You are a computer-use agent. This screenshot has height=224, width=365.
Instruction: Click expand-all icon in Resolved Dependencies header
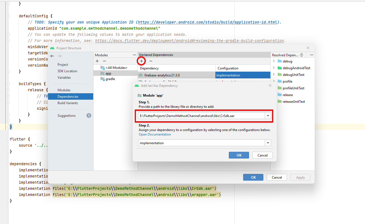click(302, 55)
